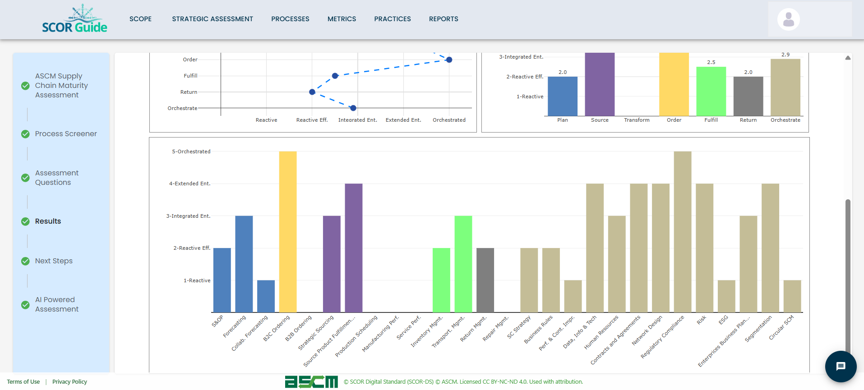The image size is (864, 390).
Task: Click the gray Return bar showing 2.0
Action: coord(748,96)
